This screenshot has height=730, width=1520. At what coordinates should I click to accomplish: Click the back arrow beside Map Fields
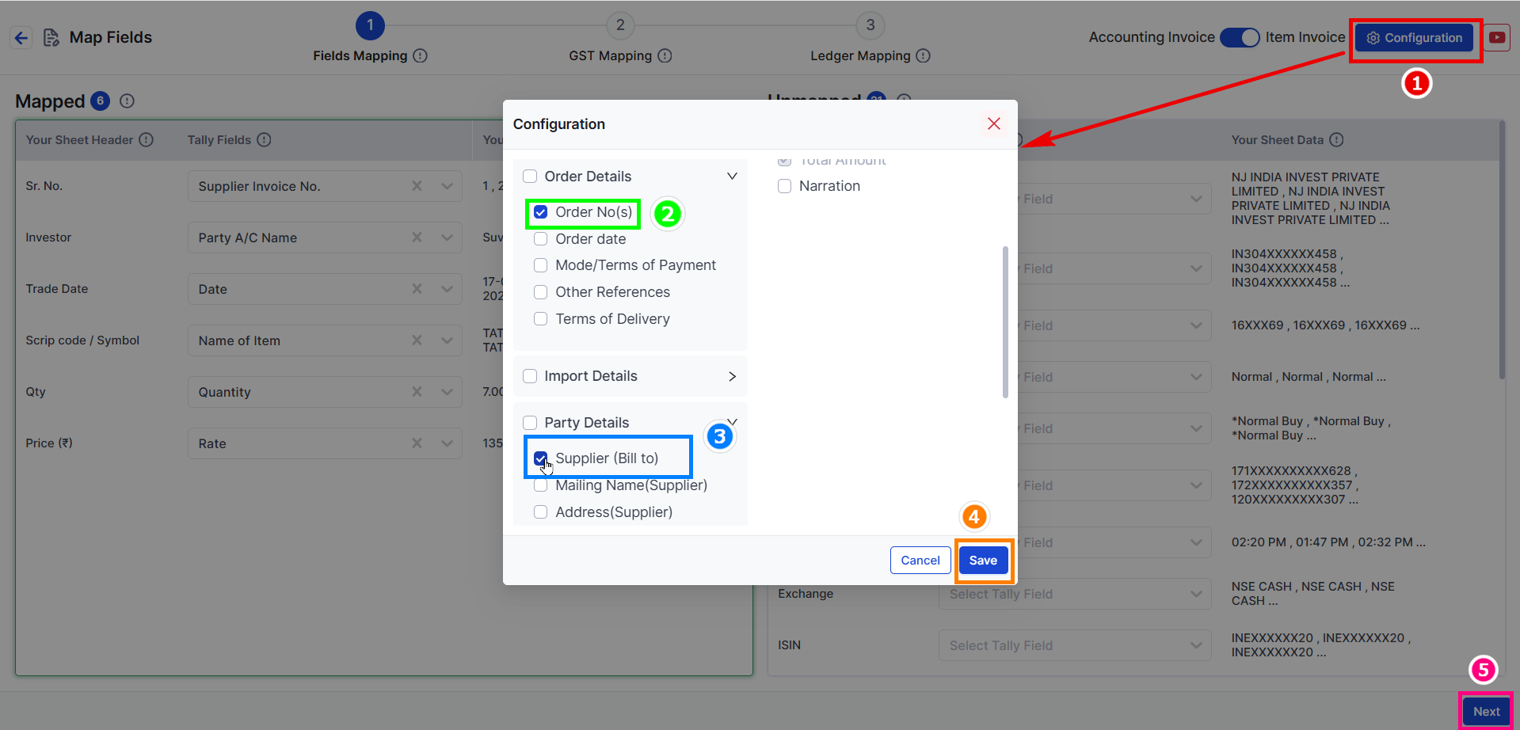(21, 37)
